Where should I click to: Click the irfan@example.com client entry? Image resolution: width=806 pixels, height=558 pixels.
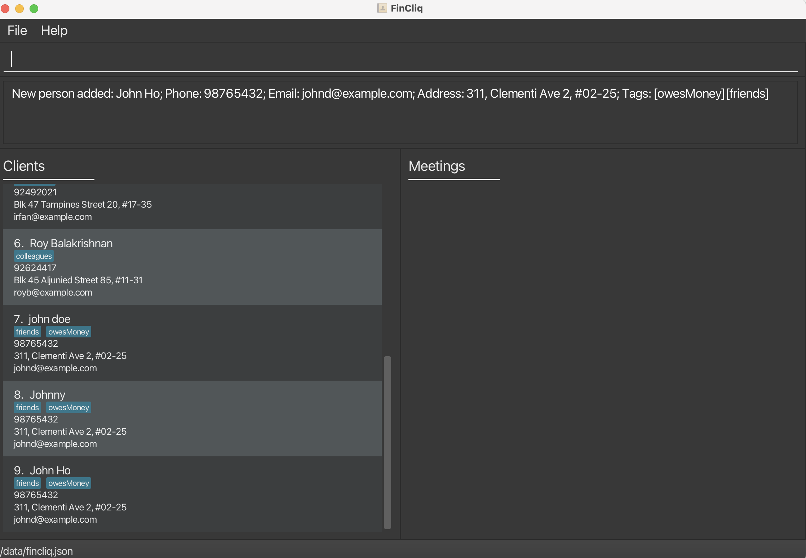tap(53, 217)
